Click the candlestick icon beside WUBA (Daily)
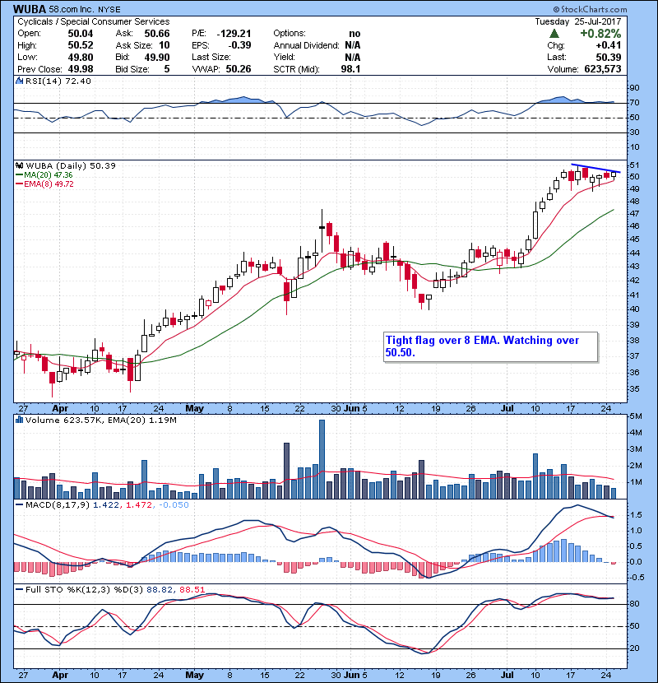Viewport: 658px width, 683px height. coord(19,166)
